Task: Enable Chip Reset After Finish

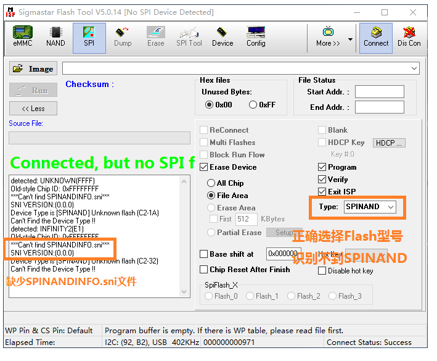Action: 204,270
